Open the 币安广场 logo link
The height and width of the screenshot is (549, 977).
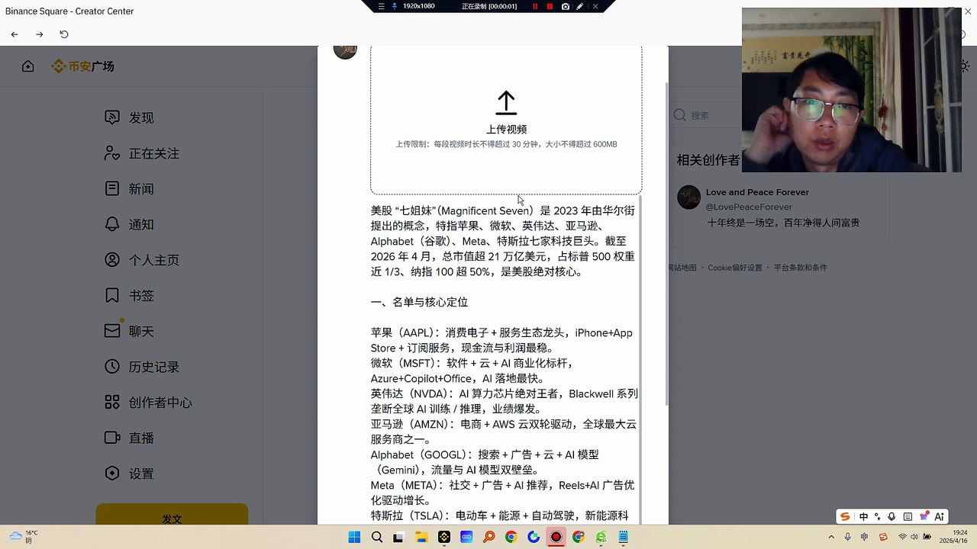[x=82, y=66]
